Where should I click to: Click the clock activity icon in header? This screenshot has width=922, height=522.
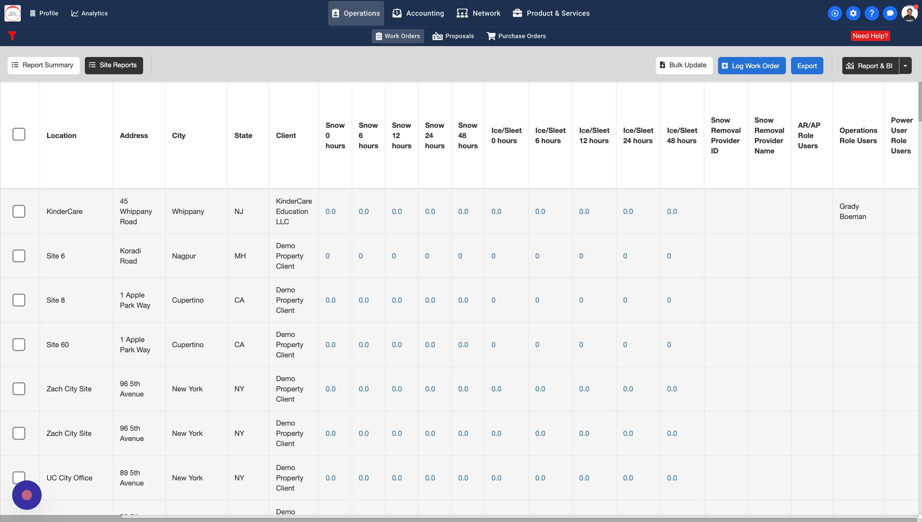(x=835, y=13)
